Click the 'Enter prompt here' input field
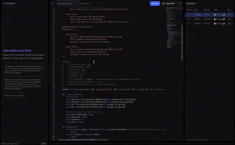Image resolution: width=235 pixels, height=145 pixels. tap(21, 144)
